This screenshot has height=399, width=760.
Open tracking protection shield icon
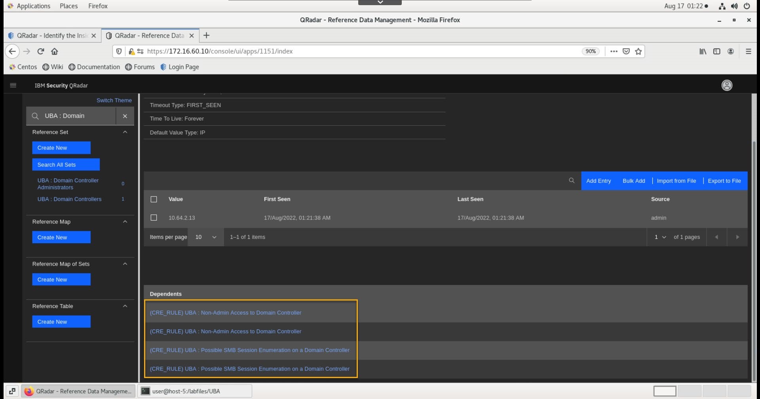coord(119,51)
